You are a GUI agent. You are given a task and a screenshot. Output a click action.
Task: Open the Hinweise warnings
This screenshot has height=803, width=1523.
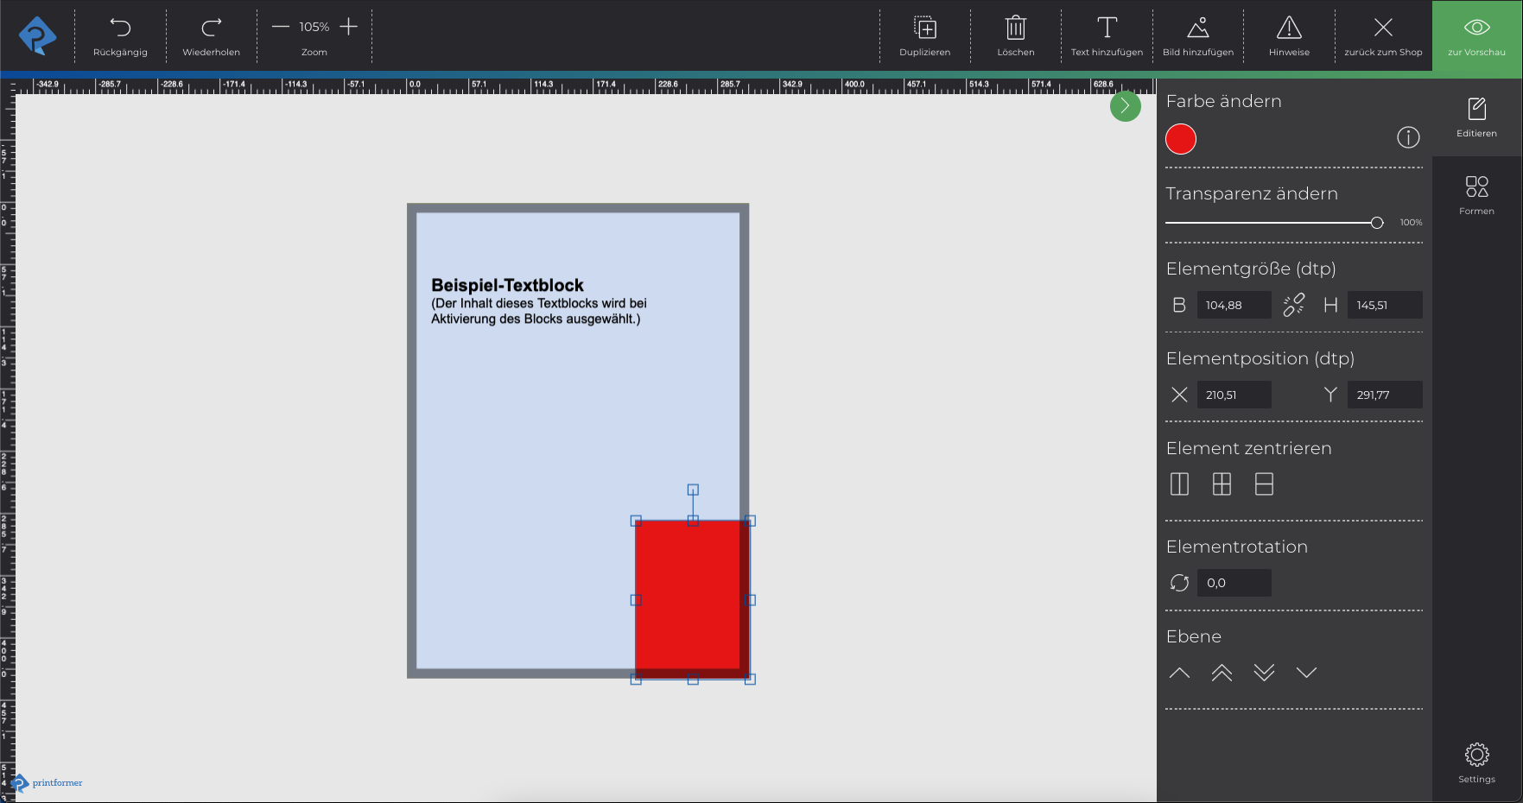tap(1289, 28)
